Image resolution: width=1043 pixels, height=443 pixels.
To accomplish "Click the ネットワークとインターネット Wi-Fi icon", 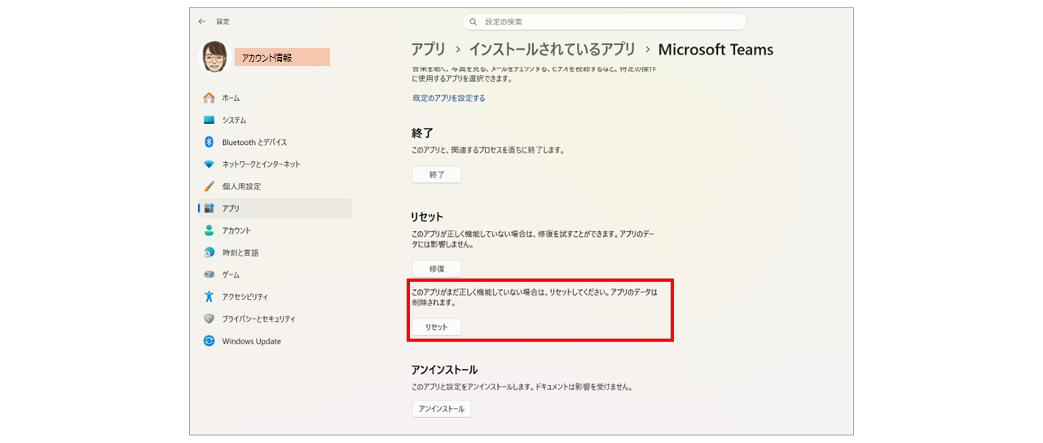I will pyautogui.click(x=209, y=164).
